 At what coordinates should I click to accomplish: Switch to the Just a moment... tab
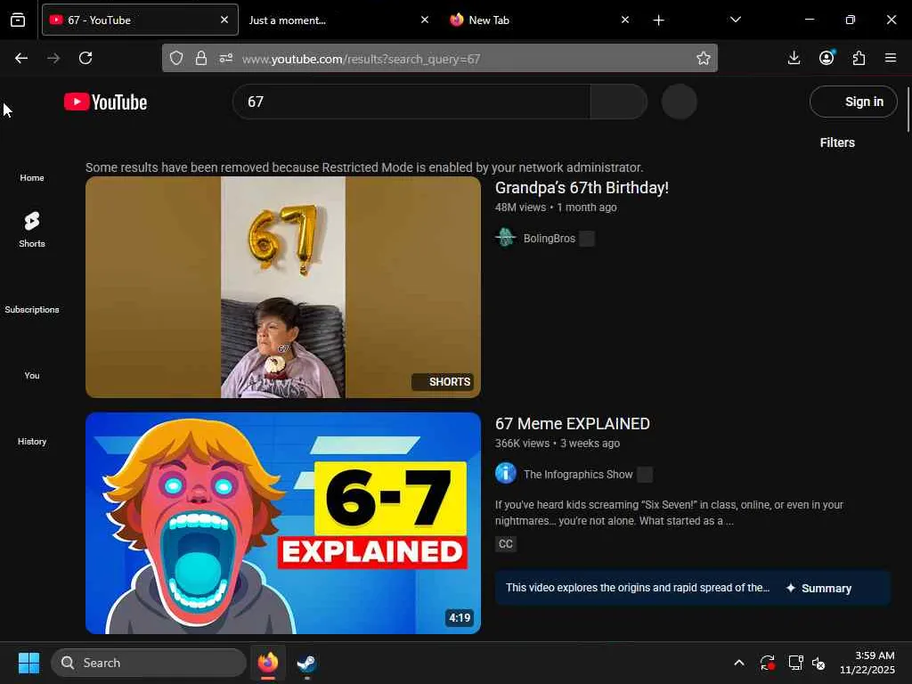[338, 20]
